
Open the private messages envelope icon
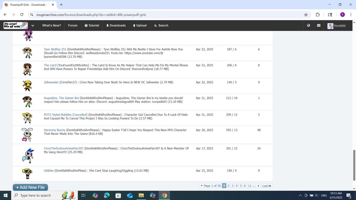[x=319, y=25]
